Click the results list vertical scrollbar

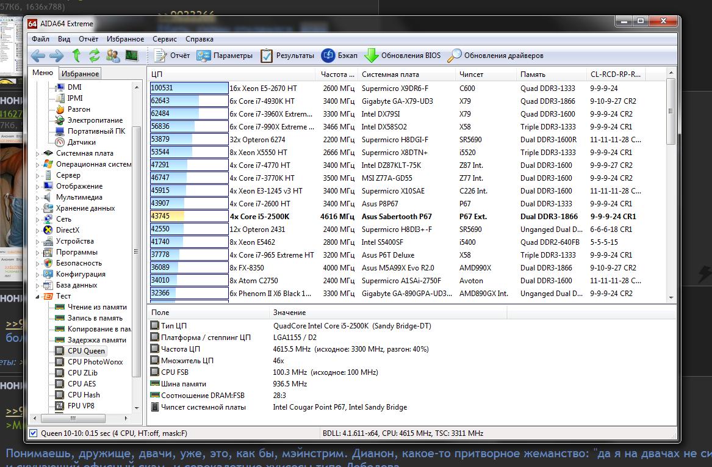[671, 111]
